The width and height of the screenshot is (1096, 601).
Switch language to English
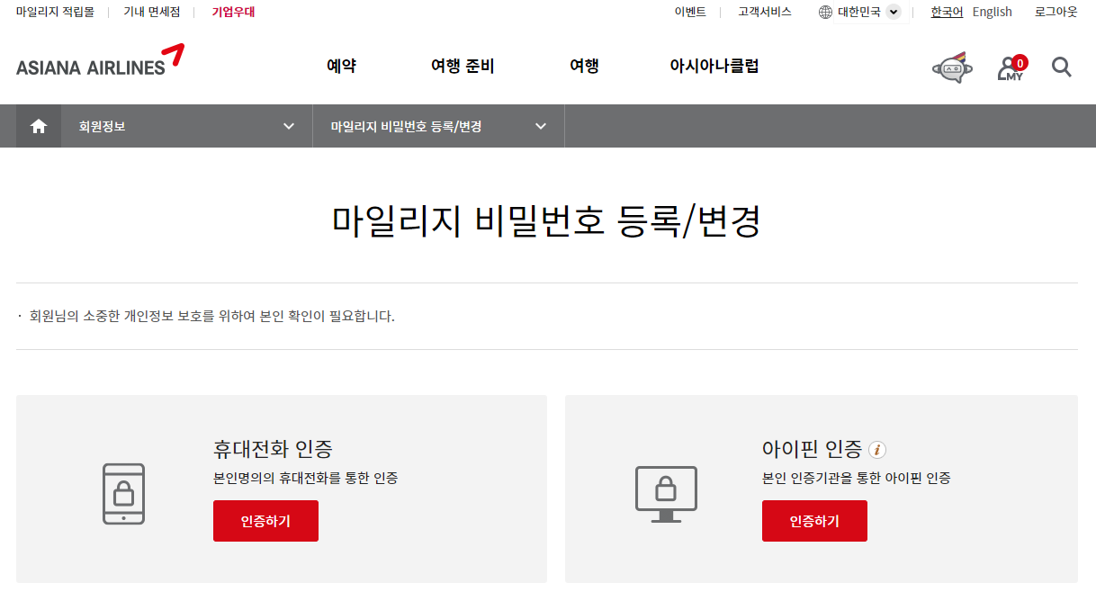[992, 12]
